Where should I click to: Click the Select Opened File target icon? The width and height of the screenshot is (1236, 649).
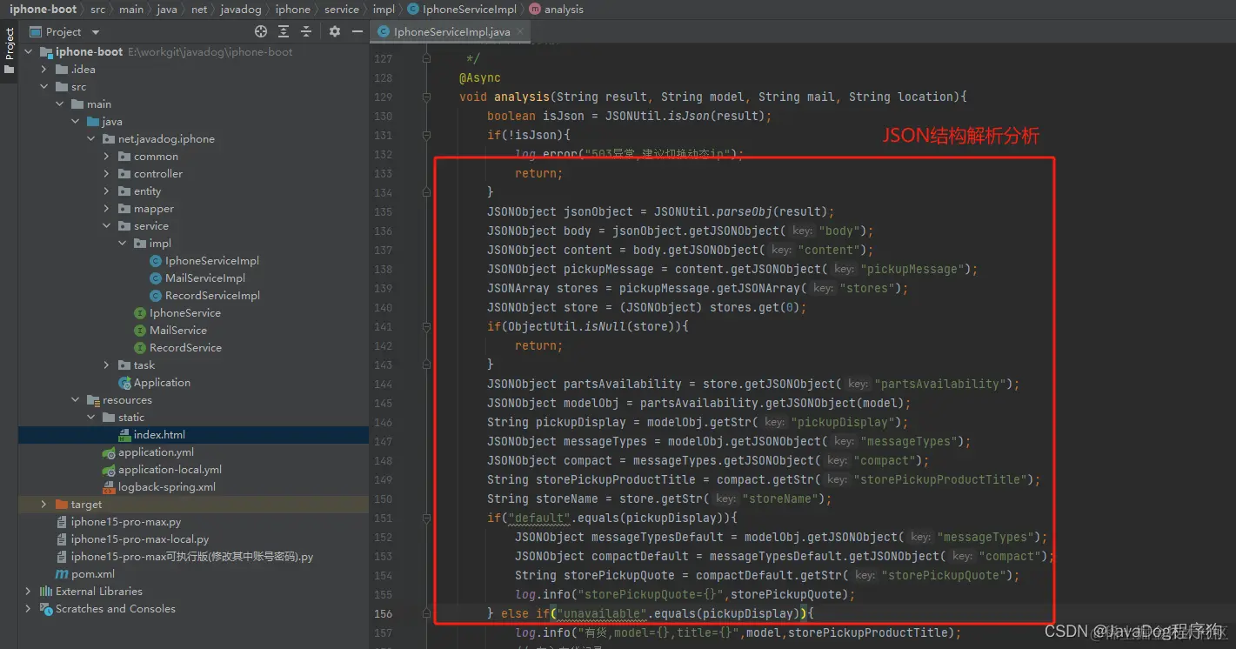261,31
